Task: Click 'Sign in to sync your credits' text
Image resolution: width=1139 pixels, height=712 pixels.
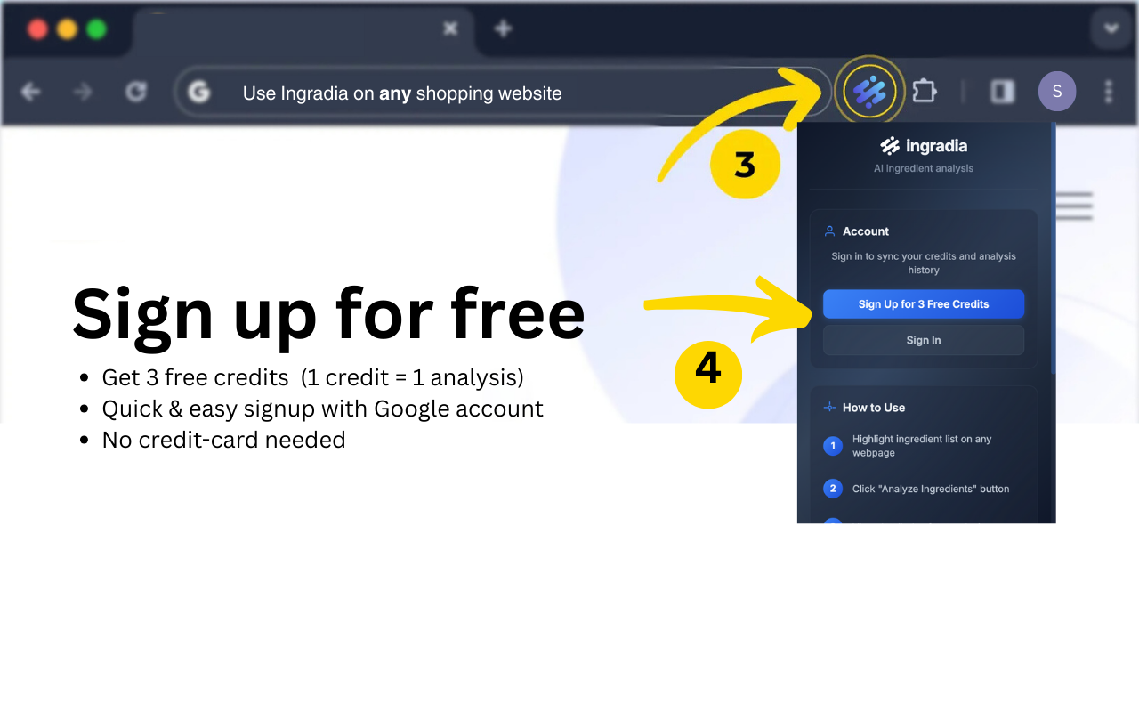Action: (924, 263)
